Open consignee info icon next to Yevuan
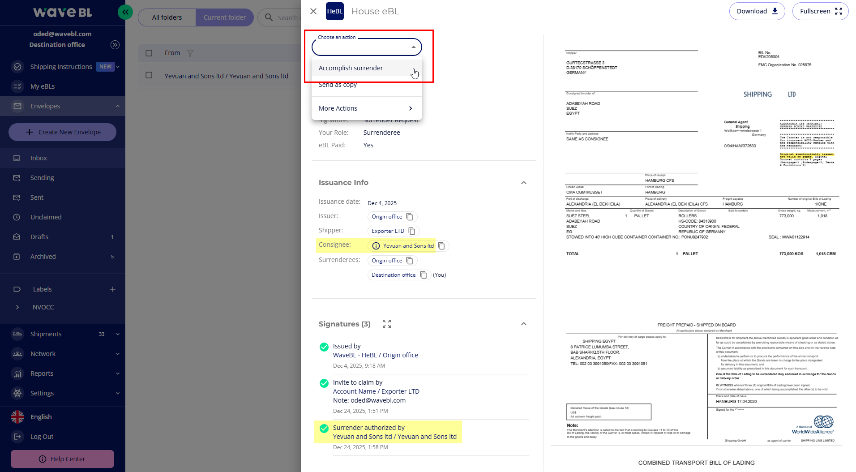This screenshot has height=472, width=856. coord(376,246)
